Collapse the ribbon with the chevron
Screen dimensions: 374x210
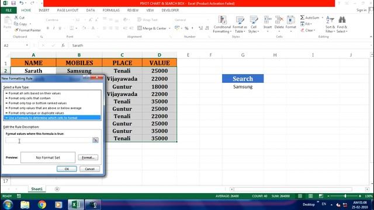[371, 37]
